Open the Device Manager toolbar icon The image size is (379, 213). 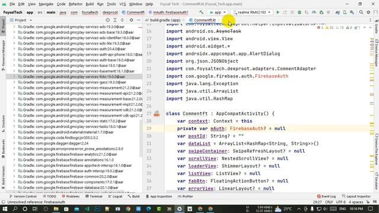pyautogui.click(x=345, y=12)
